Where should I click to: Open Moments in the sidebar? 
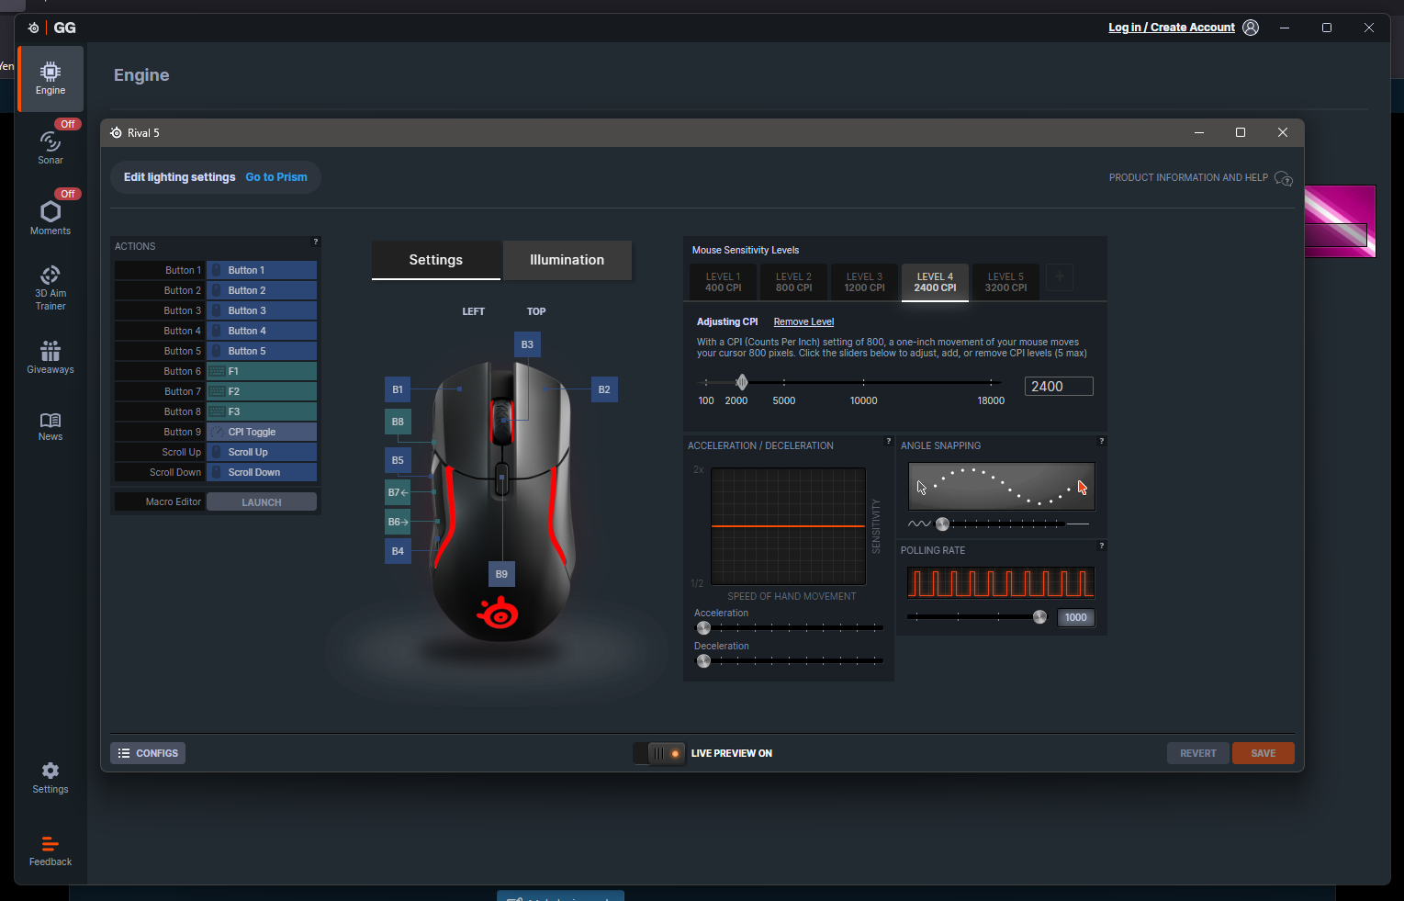click(51, 218)
